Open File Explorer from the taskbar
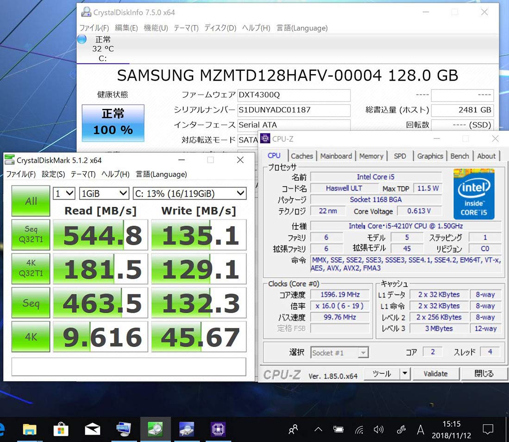 [30, 429]
